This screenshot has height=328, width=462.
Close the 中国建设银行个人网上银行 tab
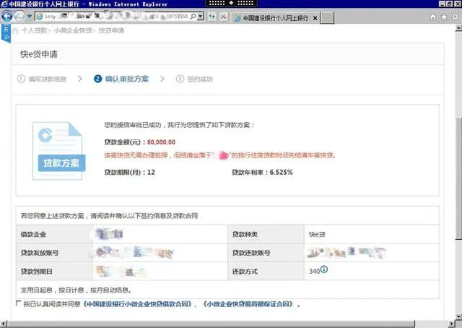pyautogui.click(x=315, y=18)
